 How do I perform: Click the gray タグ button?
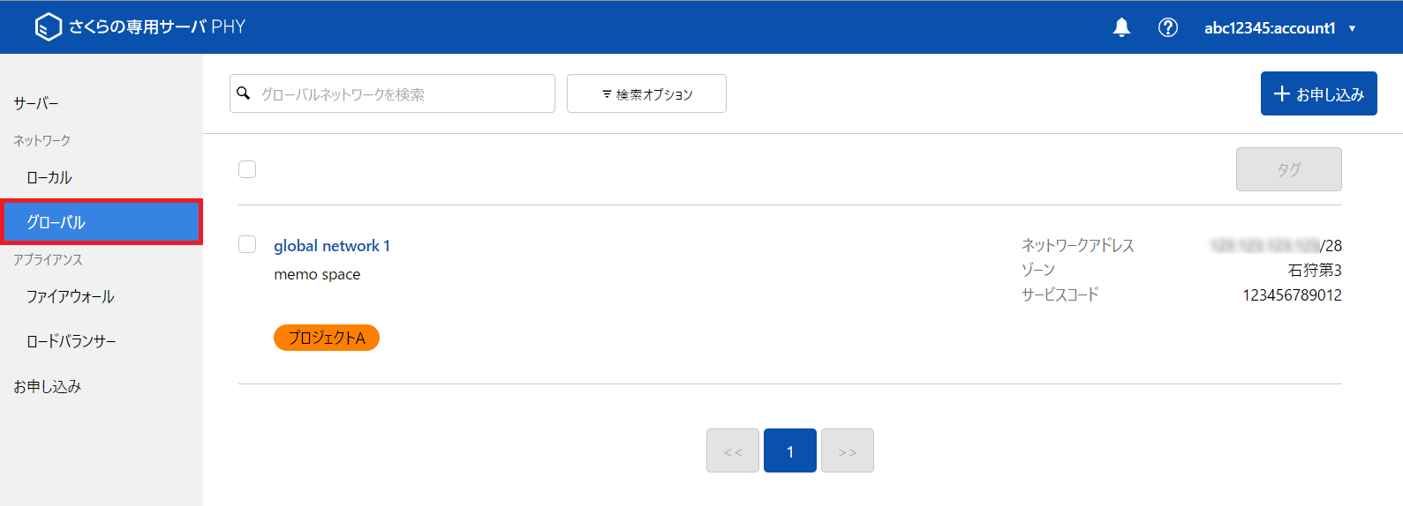tap(1288, 169)
